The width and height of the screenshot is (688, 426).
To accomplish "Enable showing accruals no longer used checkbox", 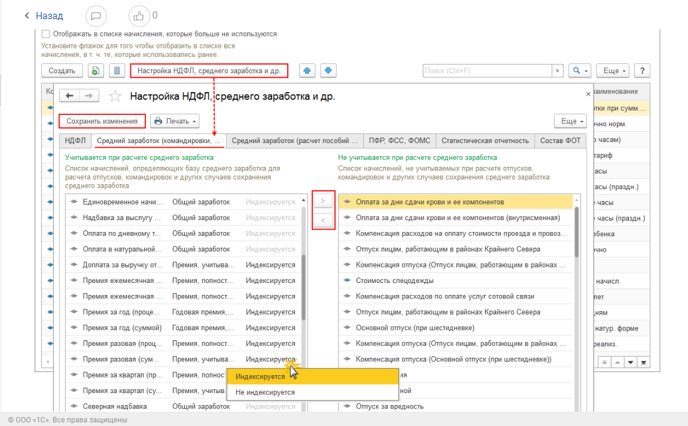I will pos(46,34).
